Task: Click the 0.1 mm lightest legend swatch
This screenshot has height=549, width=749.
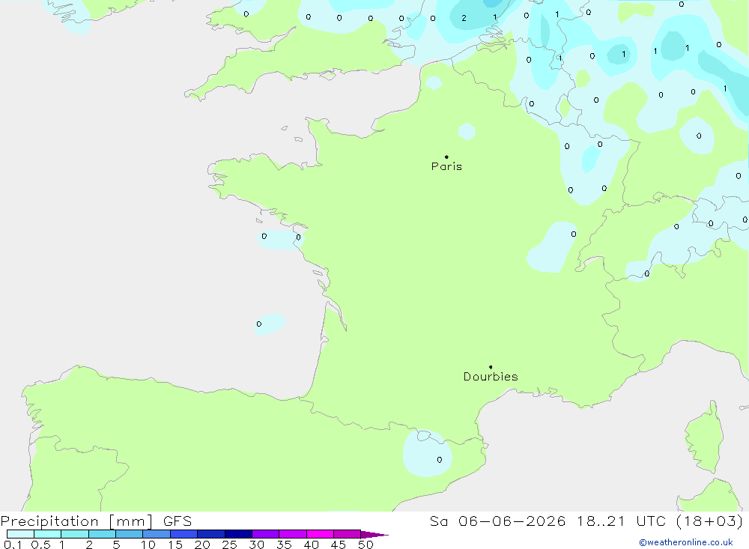Action: [x=20, y=534]
